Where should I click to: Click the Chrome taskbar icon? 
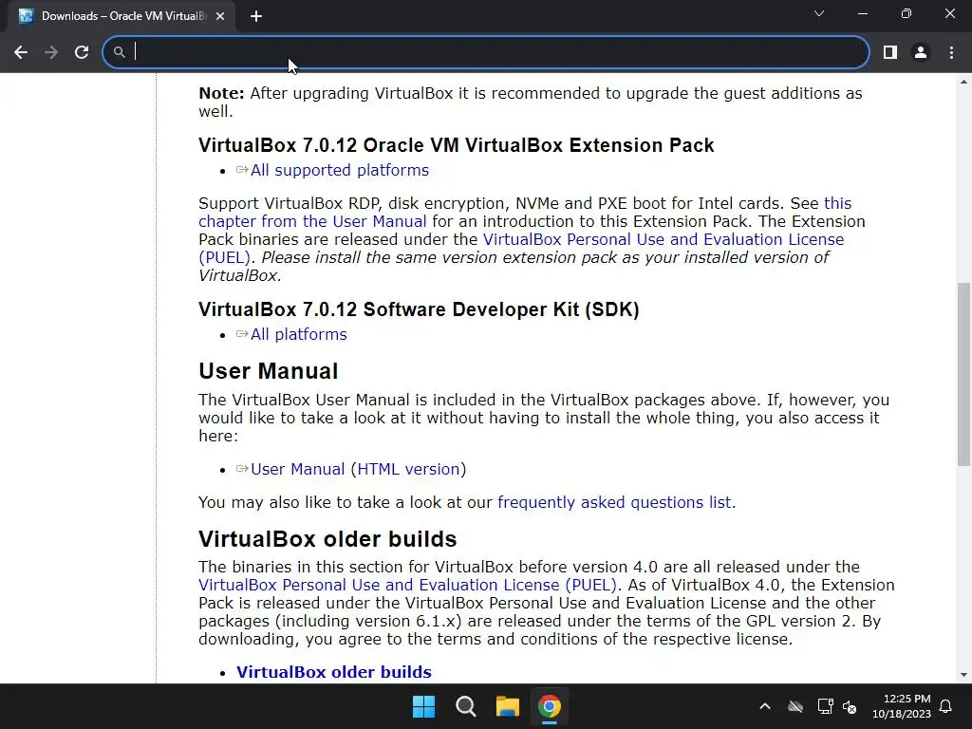point(550,706)
